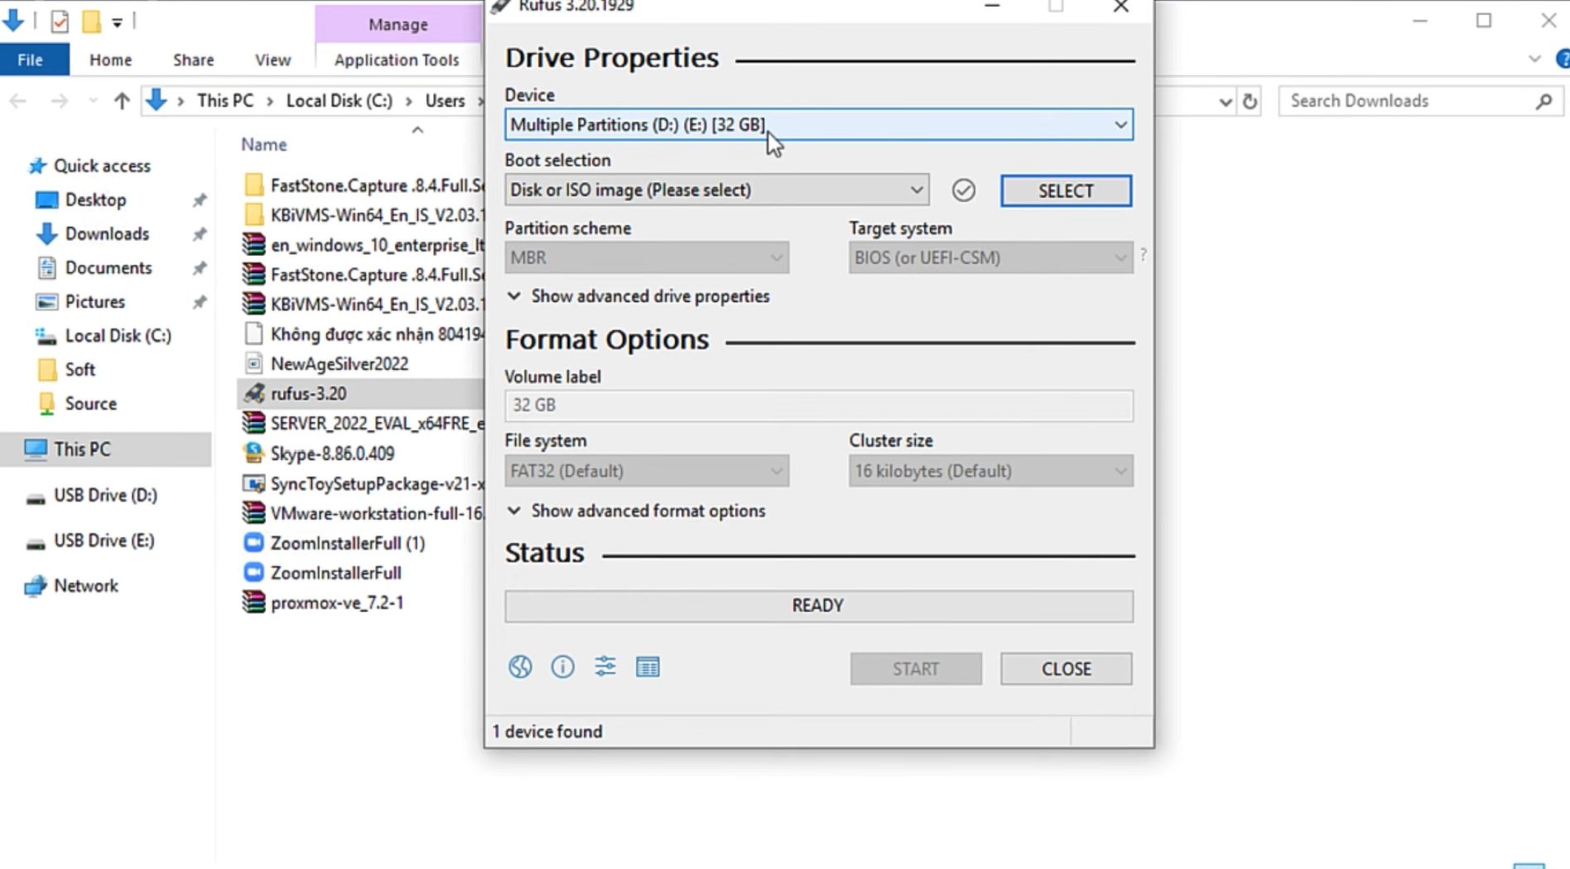This screenshot has width=1570, height=869.
Task: Select Desktop in the navigation pane
Action: click(96, 200)
